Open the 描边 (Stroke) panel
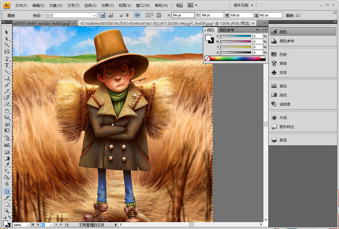Image resolution: width=339 pixels, height=229 pixels. (282, 86)
